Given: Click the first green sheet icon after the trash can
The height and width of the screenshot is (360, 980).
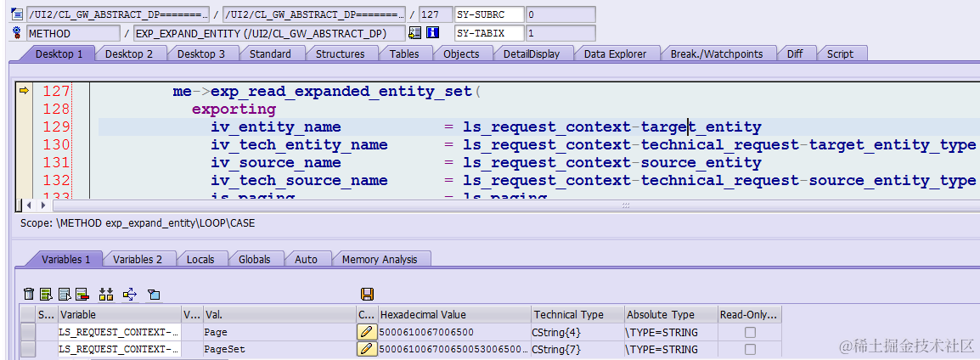Looking at the screenshot, I should 46,294.
